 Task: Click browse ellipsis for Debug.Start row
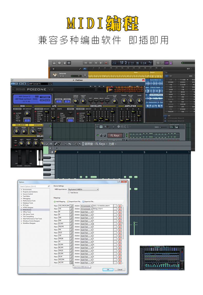[x=115, y=209]
